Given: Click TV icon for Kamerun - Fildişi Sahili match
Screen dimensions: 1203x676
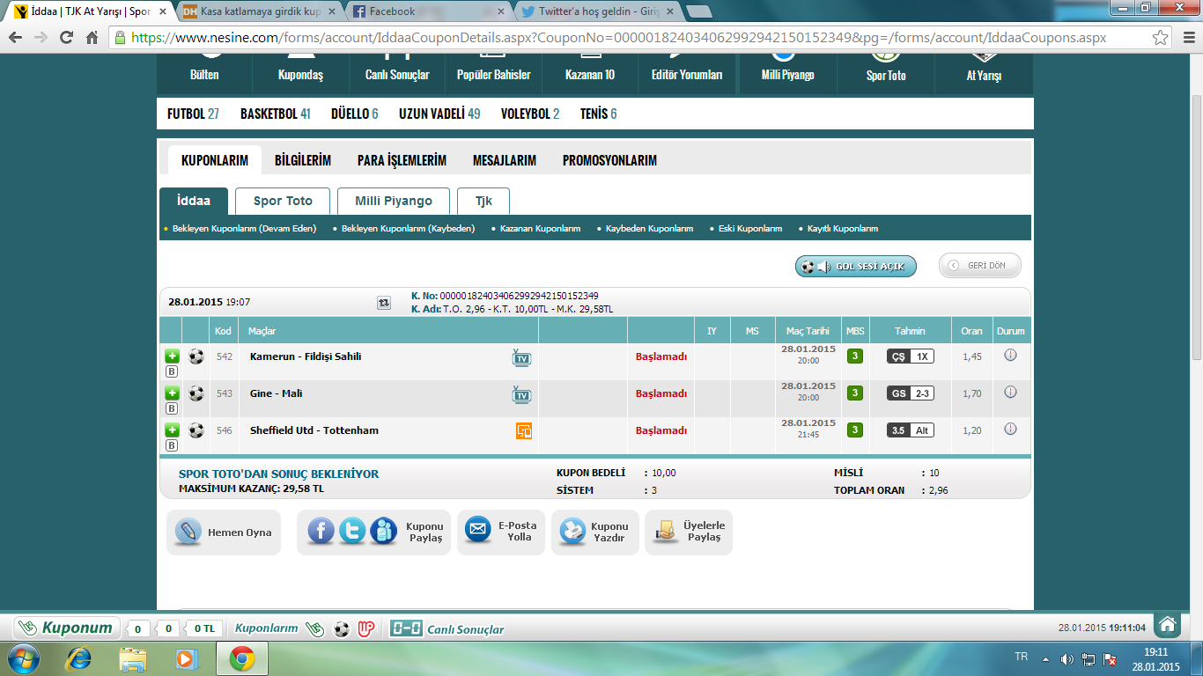Looking at the screenshot, I should [x=522, y=357].
